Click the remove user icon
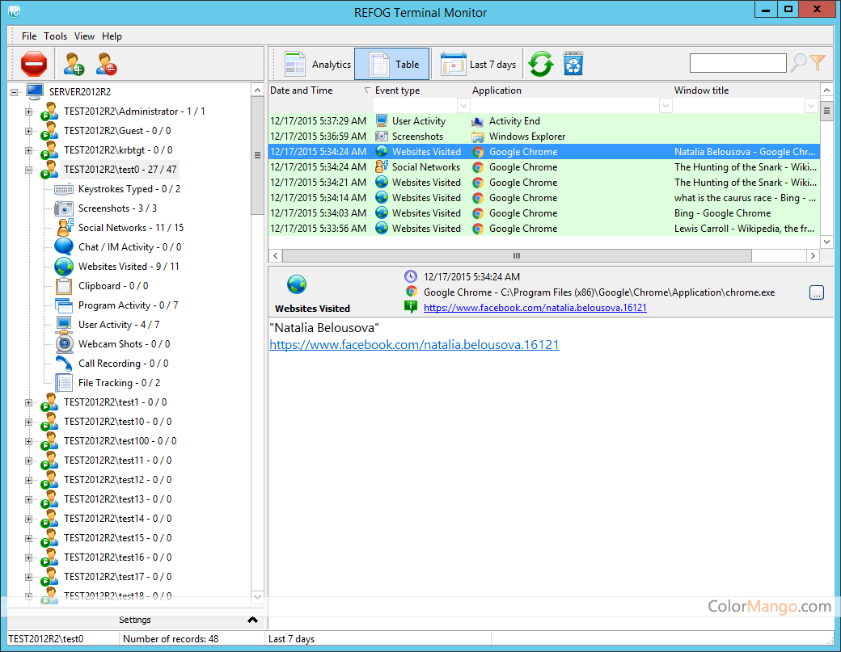The height and width of the screenshot is (652, 841). [106, 64]
